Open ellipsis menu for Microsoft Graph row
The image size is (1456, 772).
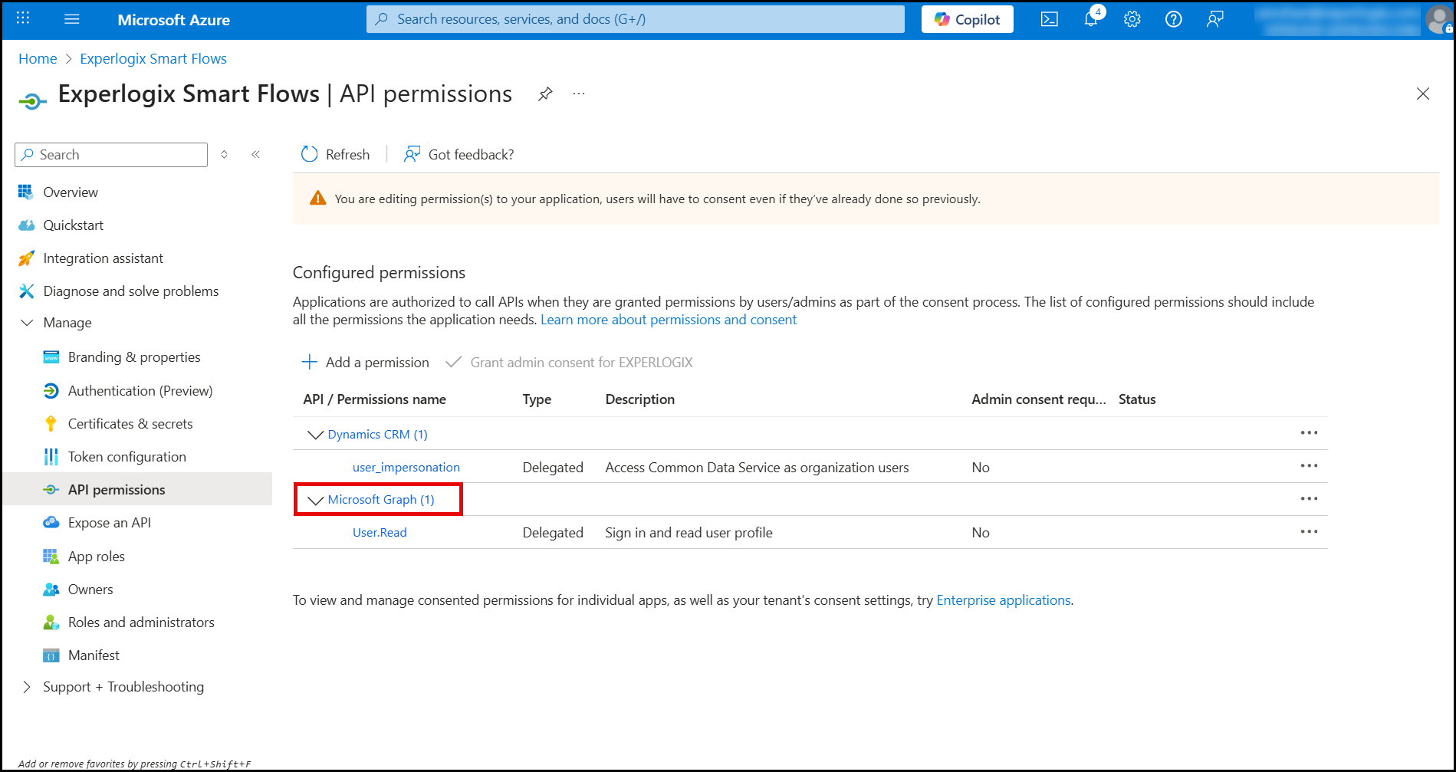1309,499
